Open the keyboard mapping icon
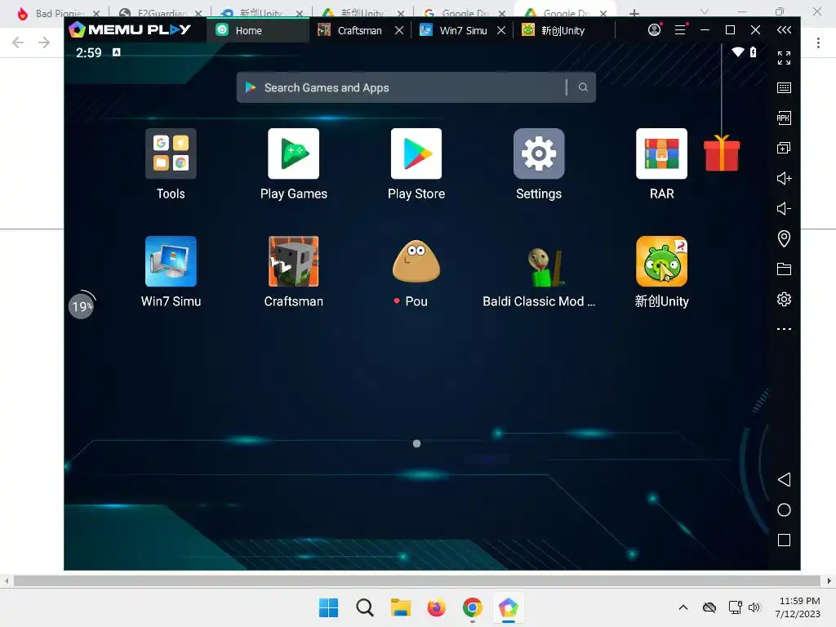Screen dimensions: 836x627 pos(784,87)
